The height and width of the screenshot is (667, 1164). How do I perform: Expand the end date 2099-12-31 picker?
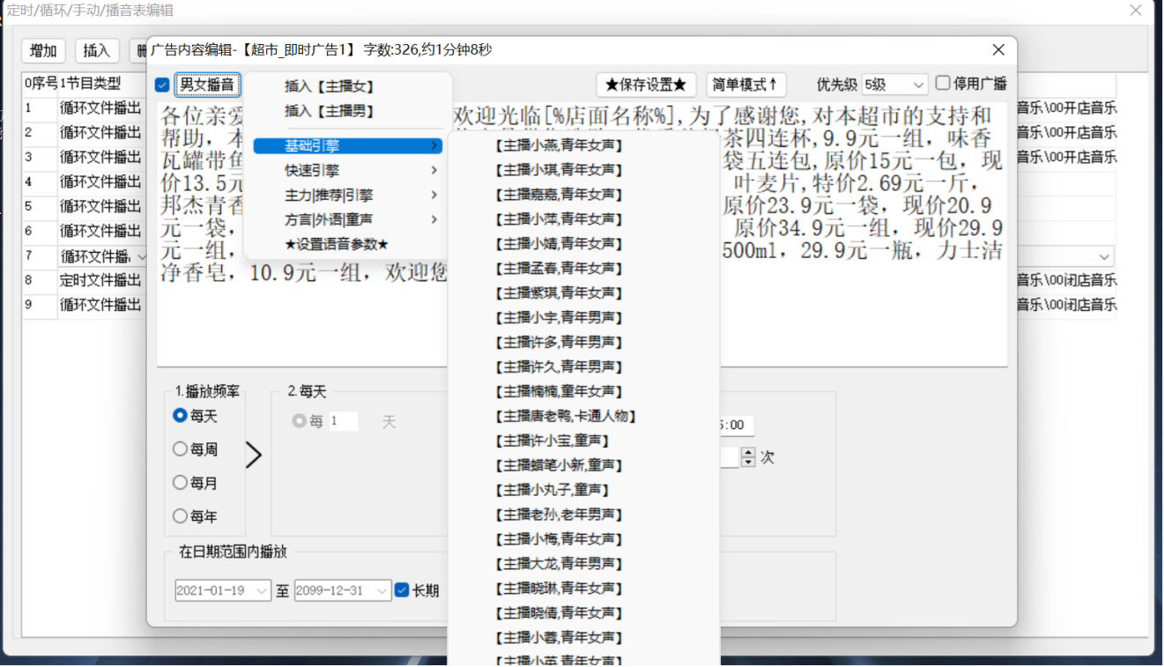(382, 591)
